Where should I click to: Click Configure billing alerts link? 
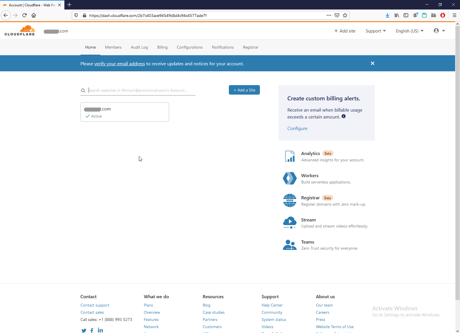[297, 129]
